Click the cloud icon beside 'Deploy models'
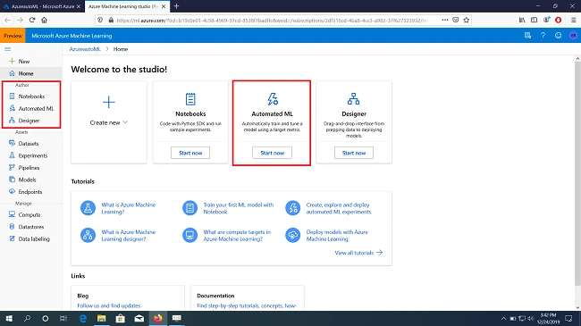The width and height of the screenshot is (581, 326). pos(292,235)
